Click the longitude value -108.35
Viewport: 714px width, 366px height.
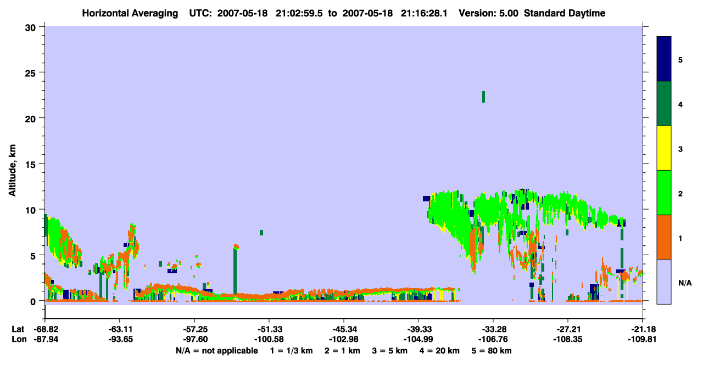pyautogui.click(x=568, y=340)
